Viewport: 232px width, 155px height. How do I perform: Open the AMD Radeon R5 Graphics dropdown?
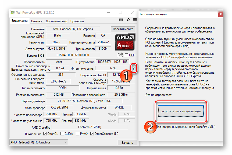[38, 142]
